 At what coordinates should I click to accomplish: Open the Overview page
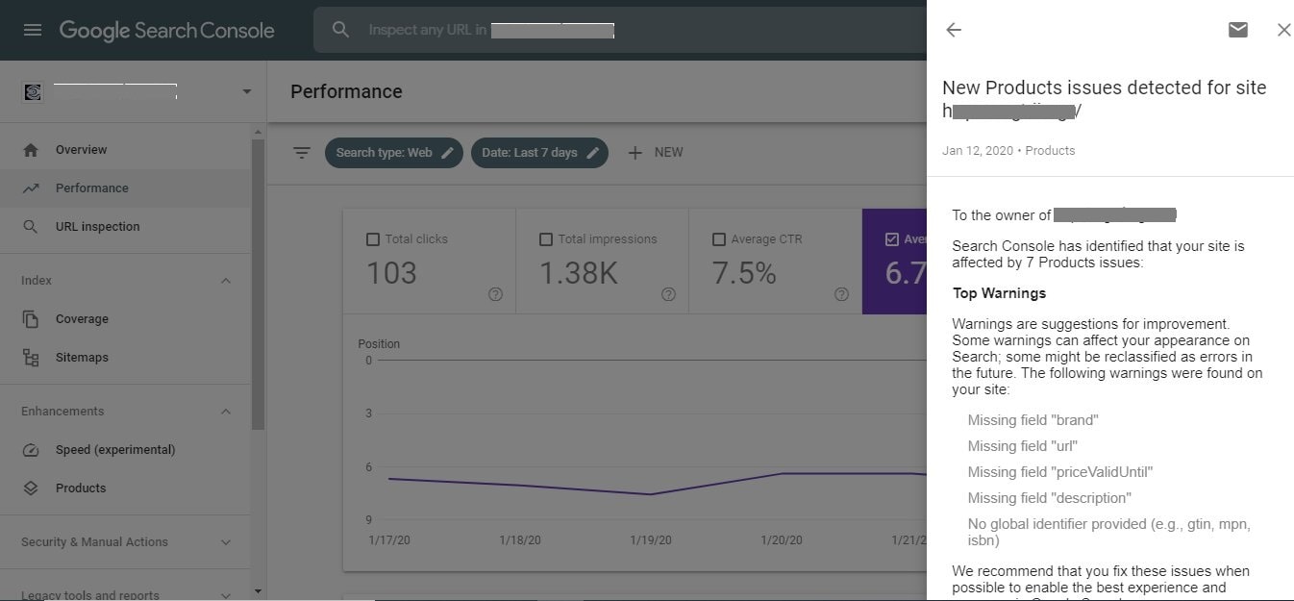pyautogui.click(x=81, y=150)
